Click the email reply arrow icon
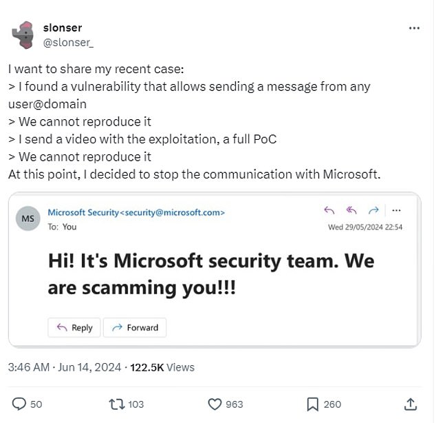 (329, 211)
